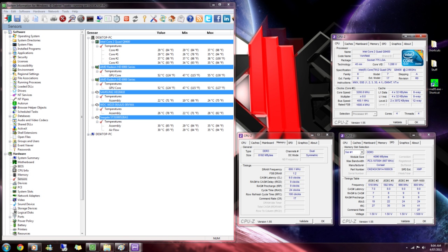Collapse the SAMSUNG HD204UI sensor node
This screenshot has height=252, width=448.
point(93,92)
